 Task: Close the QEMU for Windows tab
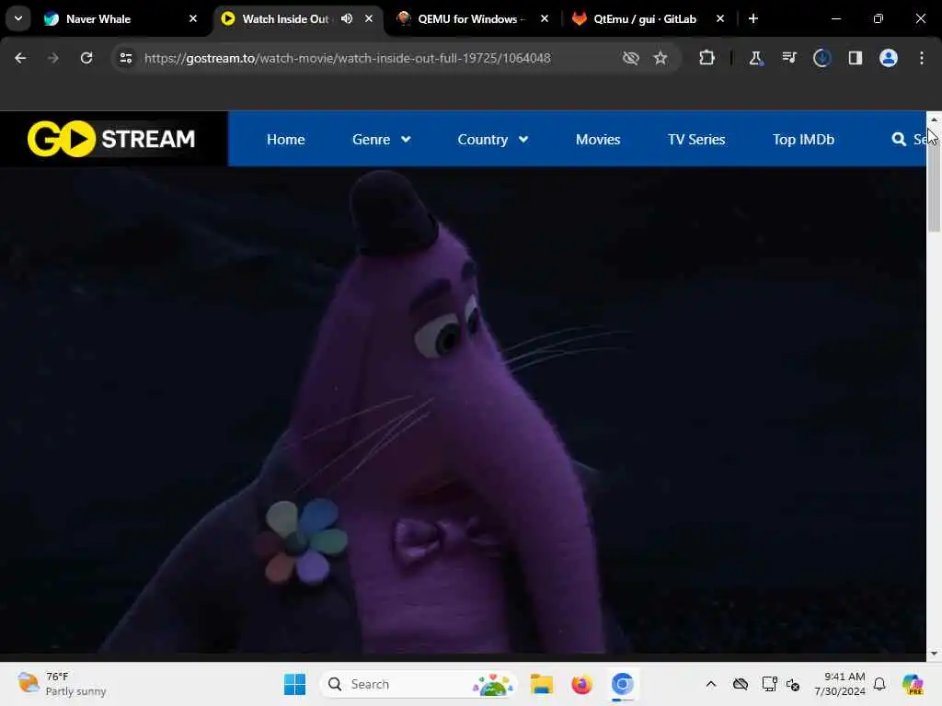click(x=545, y=18)
